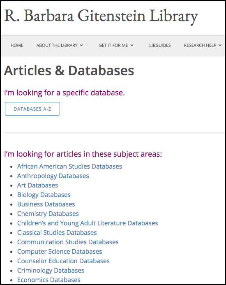Screen dimensions: 226x285
Task: Select the Criminology Databases link
Action: [51, 271]
